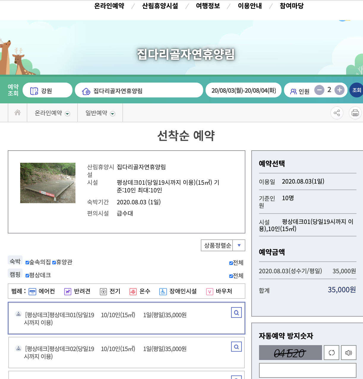Image resolution: width=363 pixels, height=379 pixels.
Task: Click the home icon in breadcrumb bar
Action: pos(18,113)
